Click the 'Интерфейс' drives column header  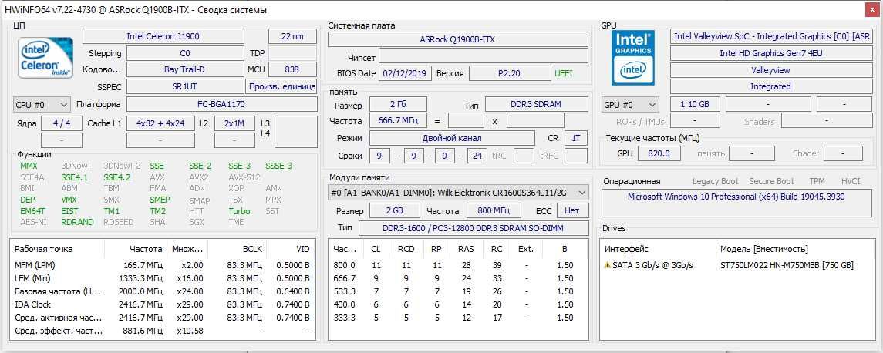(659, 250)
